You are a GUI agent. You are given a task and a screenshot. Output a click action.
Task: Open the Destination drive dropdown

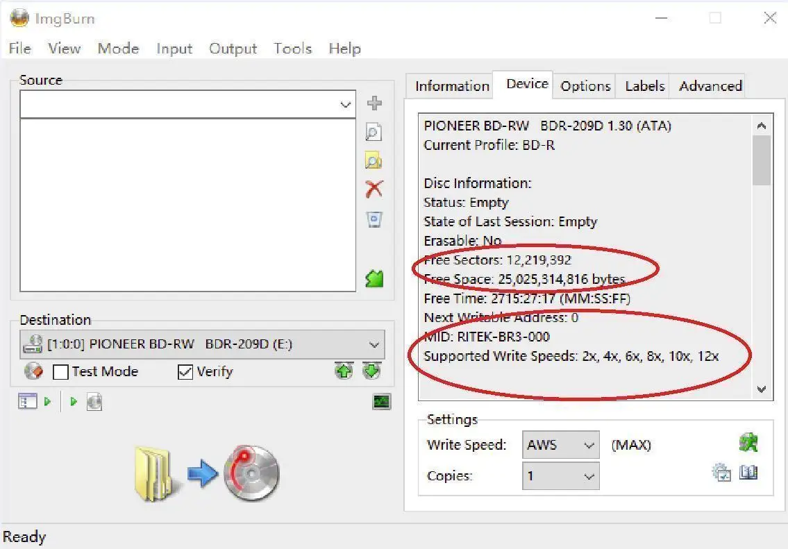tap(374, 344)
